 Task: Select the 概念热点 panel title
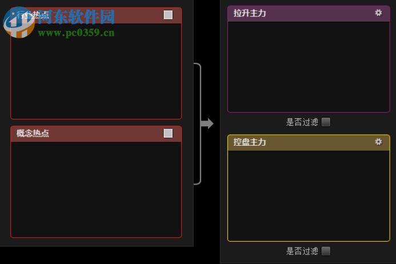[33, 133]
